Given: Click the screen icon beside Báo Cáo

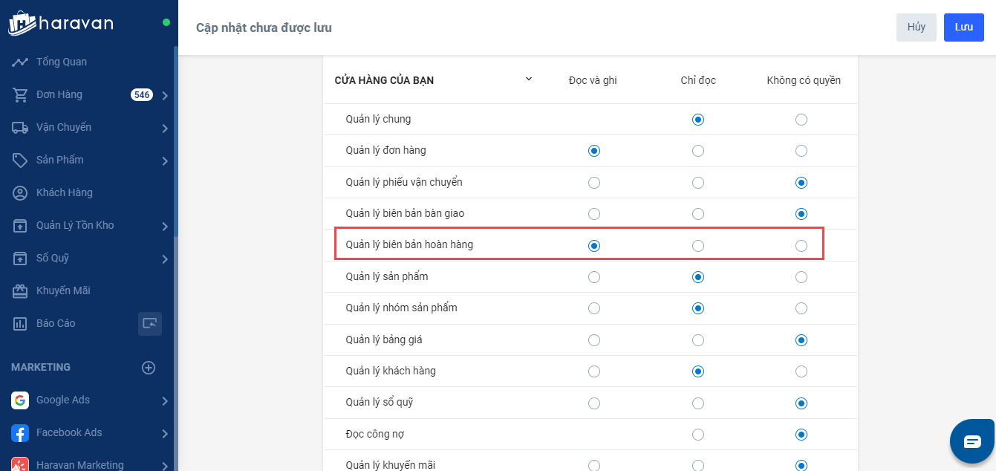Looking at the screenshot, I should coord(150,324).
